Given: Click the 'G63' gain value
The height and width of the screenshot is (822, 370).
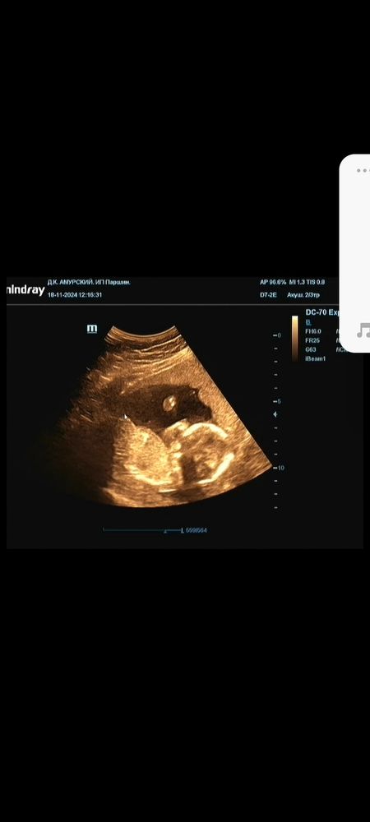Looking at the screenshot, I should (x=312, y=349).
